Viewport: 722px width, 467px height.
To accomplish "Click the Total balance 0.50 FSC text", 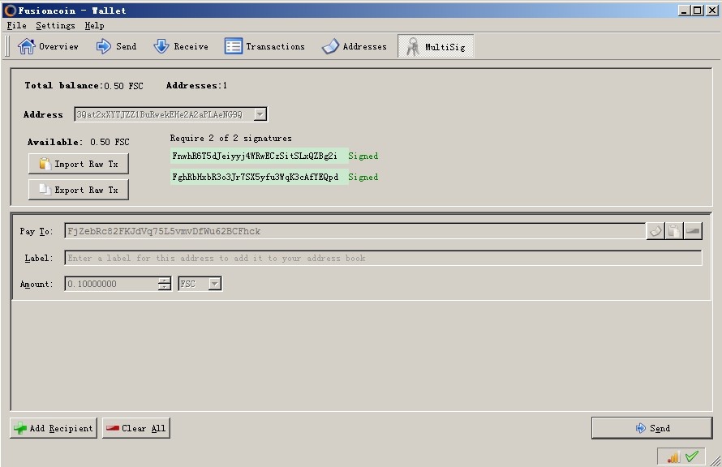I will 84,86.
